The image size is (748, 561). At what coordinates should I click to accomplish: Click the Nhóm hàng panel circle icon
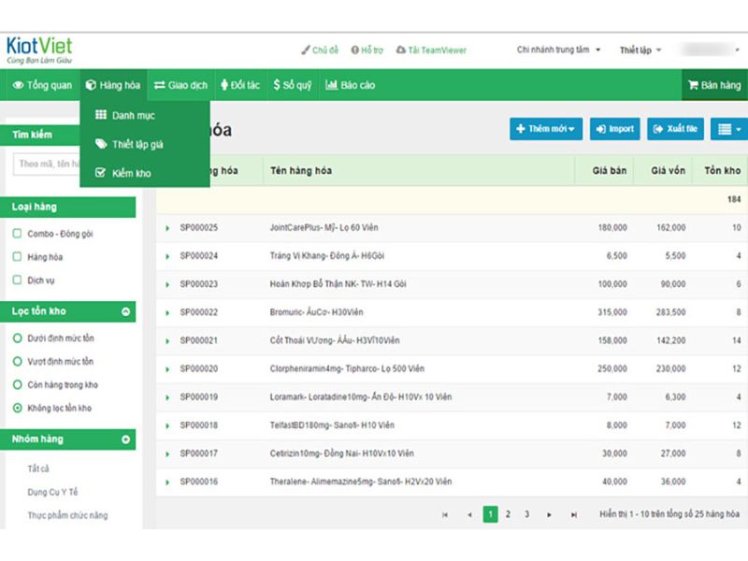(125, 439)
